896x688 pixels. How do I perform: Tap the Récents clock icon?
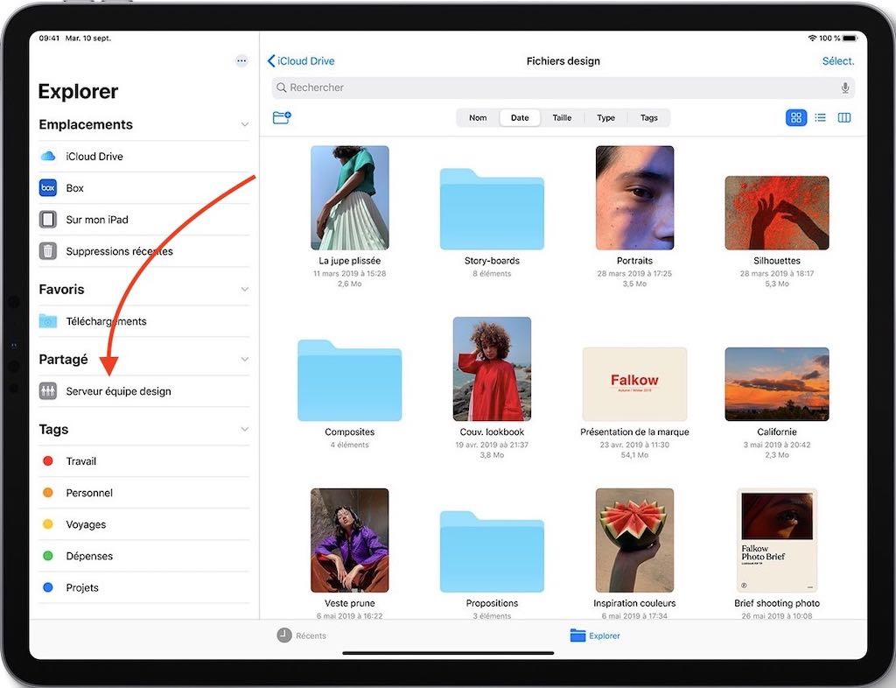(284, 635)
